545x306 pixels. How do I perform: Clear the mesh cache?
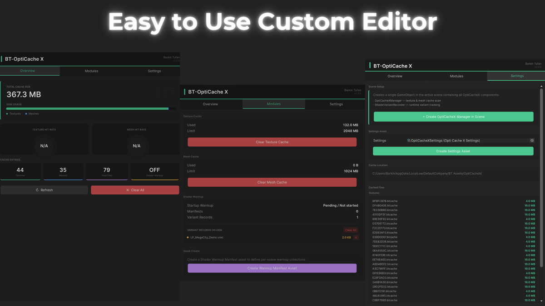(x=272, y=182)
